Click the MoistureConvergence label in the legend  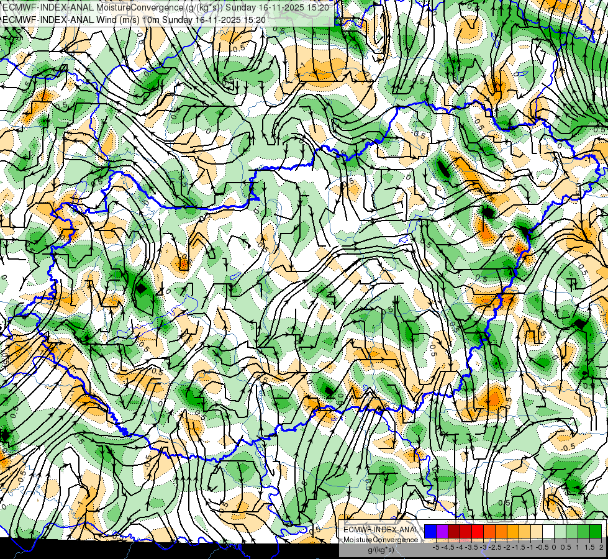[x=381, y=540]
